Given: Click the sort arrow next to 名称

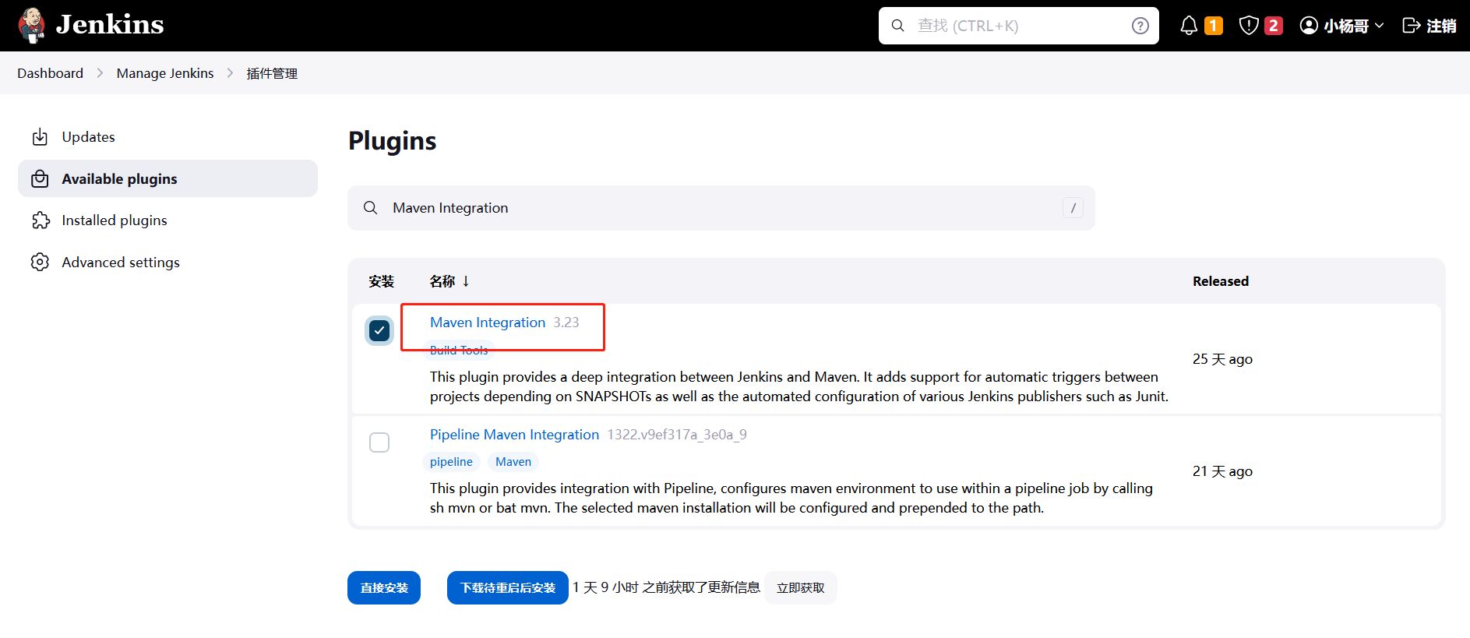Looking at the screenshot, I should point(466,281).
